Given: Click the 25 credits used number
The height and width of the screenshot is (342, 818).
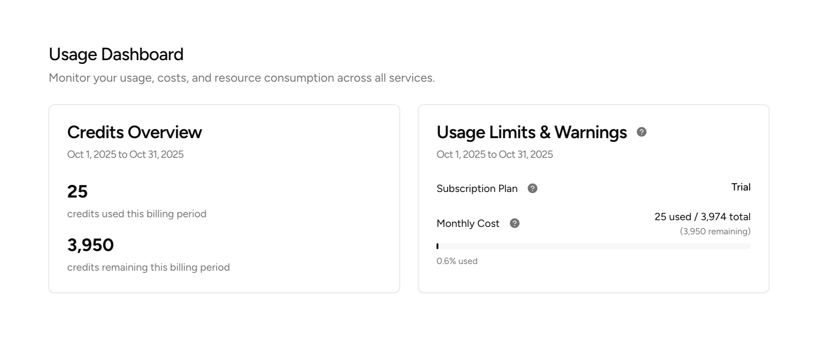Looking at the screenshot, I should (x=77, y=192).
